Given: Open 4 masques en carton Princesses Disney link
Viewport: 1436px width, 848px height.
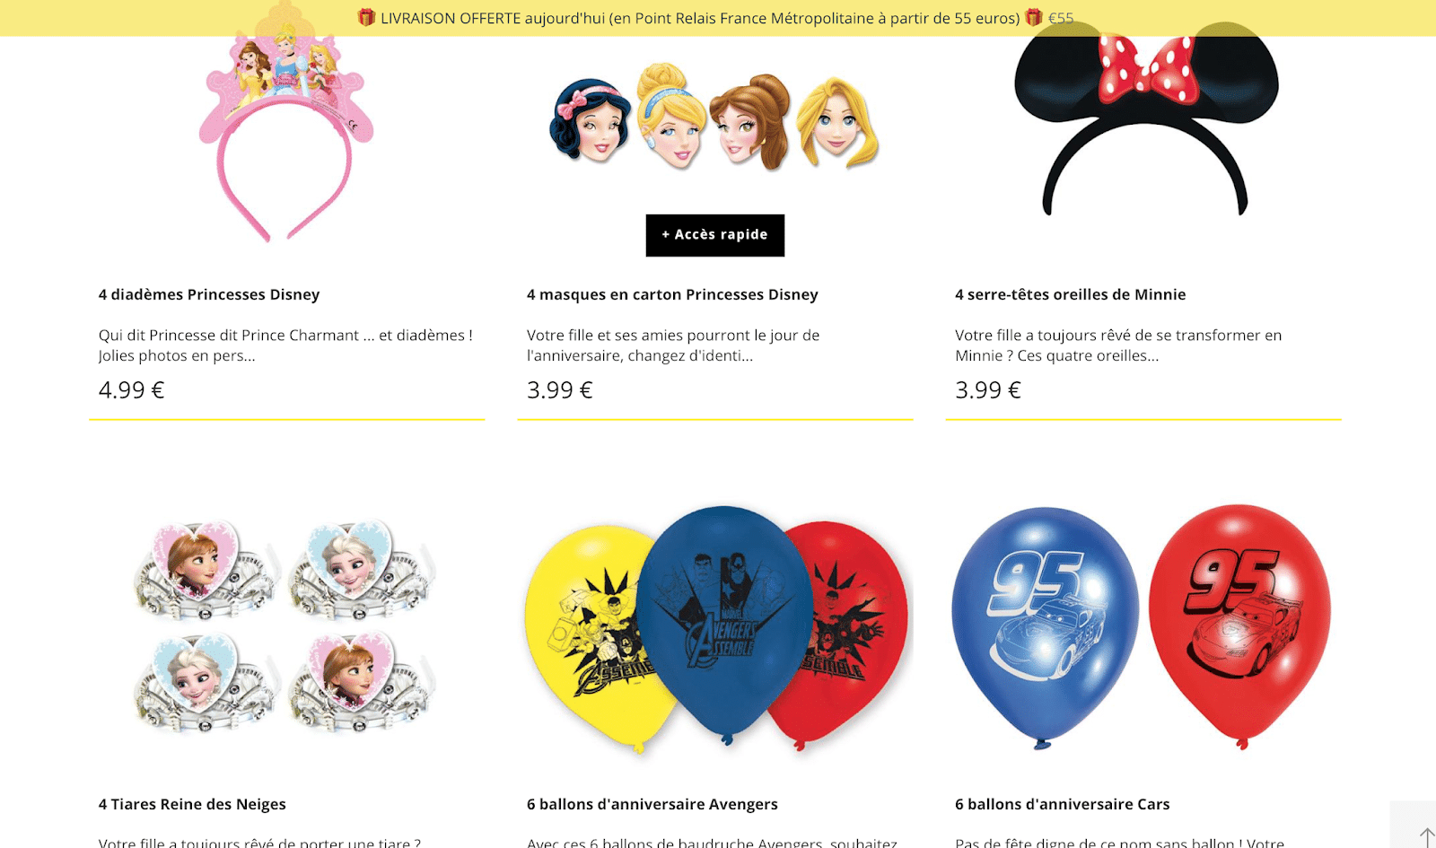Looking at the screenshot, I should pyautogui.click(x=672, y=294).
